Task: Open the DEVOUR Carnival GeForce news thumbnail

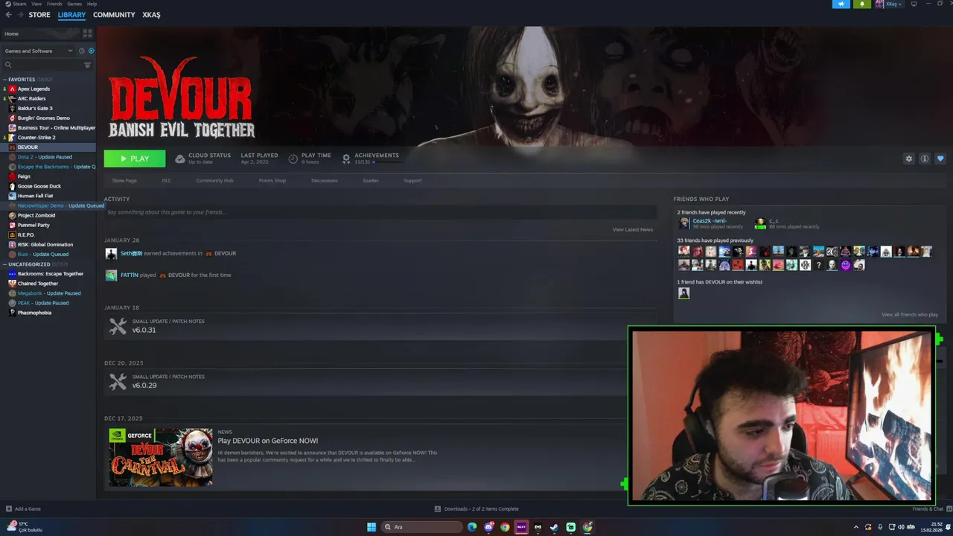Action: coord(161,457)
